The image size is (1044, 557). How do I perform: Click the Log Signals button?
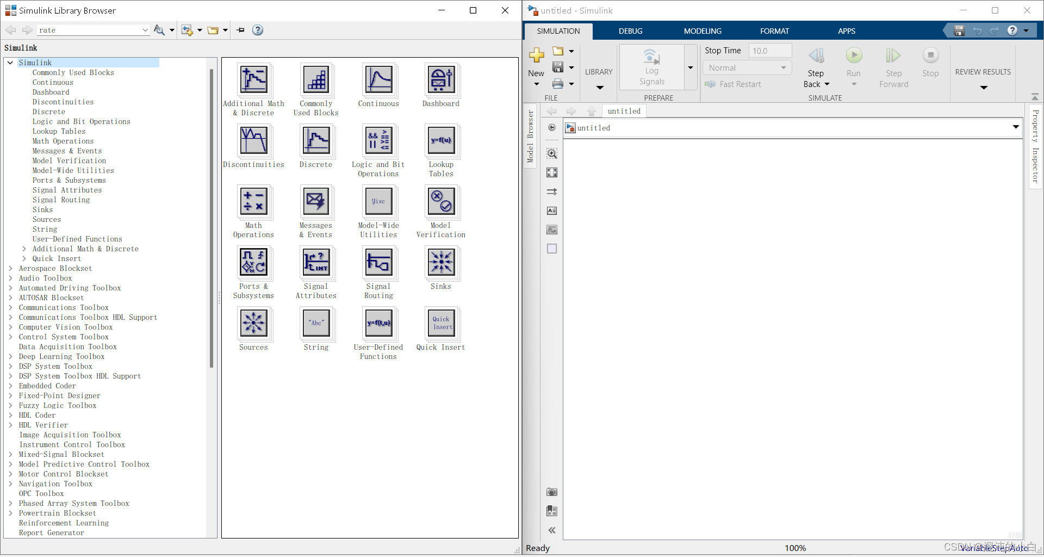point(652,67)
